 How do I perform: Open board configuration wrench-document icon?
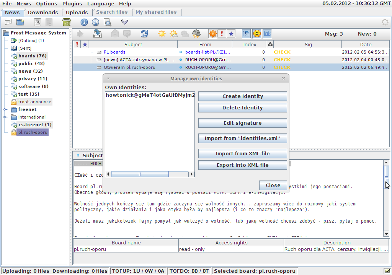pos(38,22)
